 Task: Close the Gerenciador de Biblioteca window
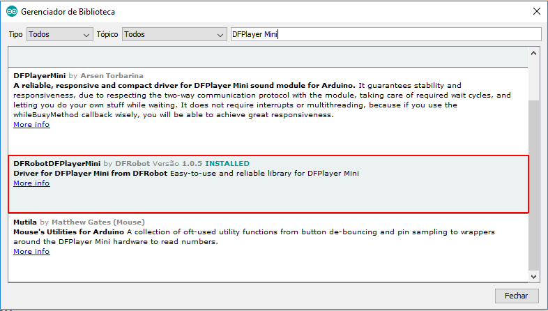pos(537,11)
